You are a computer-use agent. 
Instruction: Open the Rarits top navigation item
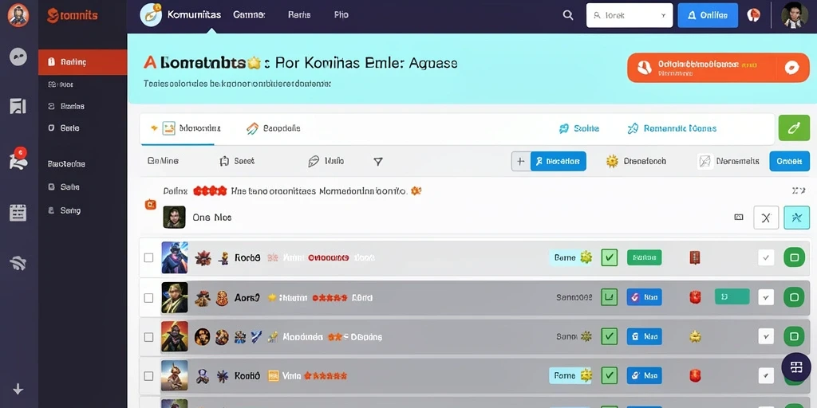tap(299, 15)
